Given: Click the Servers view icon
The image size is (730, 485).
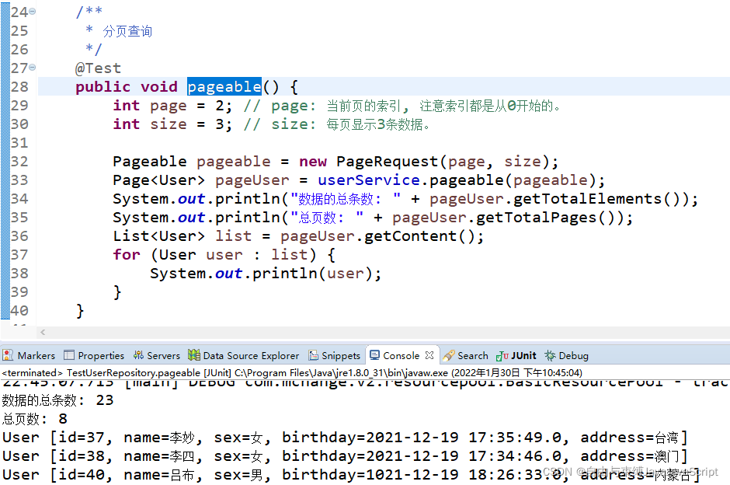Looking at the screenshot, I should pyautogui.click(x=137, y=355).
